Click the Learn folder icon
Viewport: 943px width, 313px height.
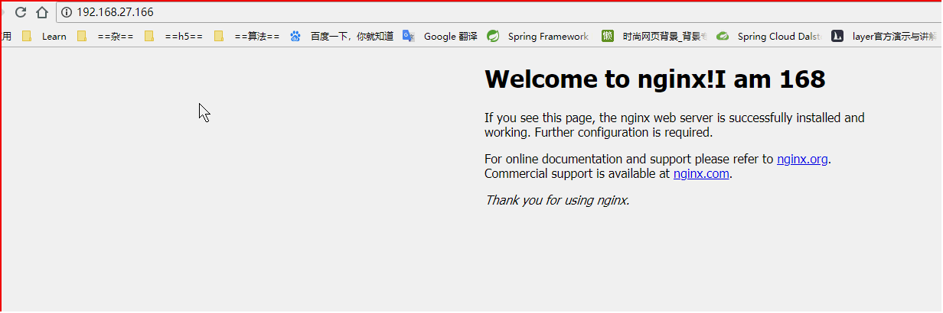pyautogui.click(x=27, y=36)
